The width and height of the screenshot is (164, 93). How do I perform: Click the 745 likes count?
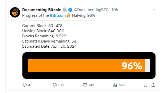[x=91, y=85]
